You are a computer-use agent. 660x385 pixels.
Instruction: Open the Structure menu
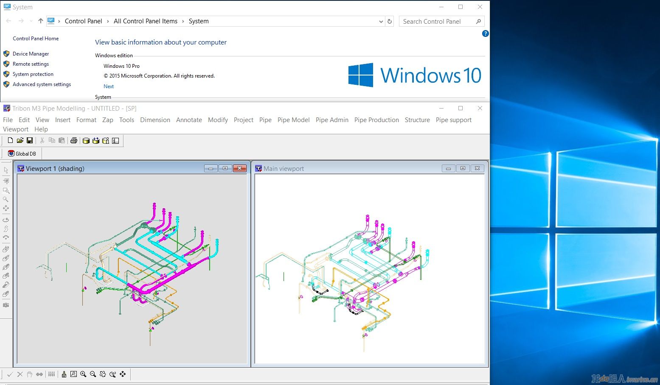pos(417,120)
